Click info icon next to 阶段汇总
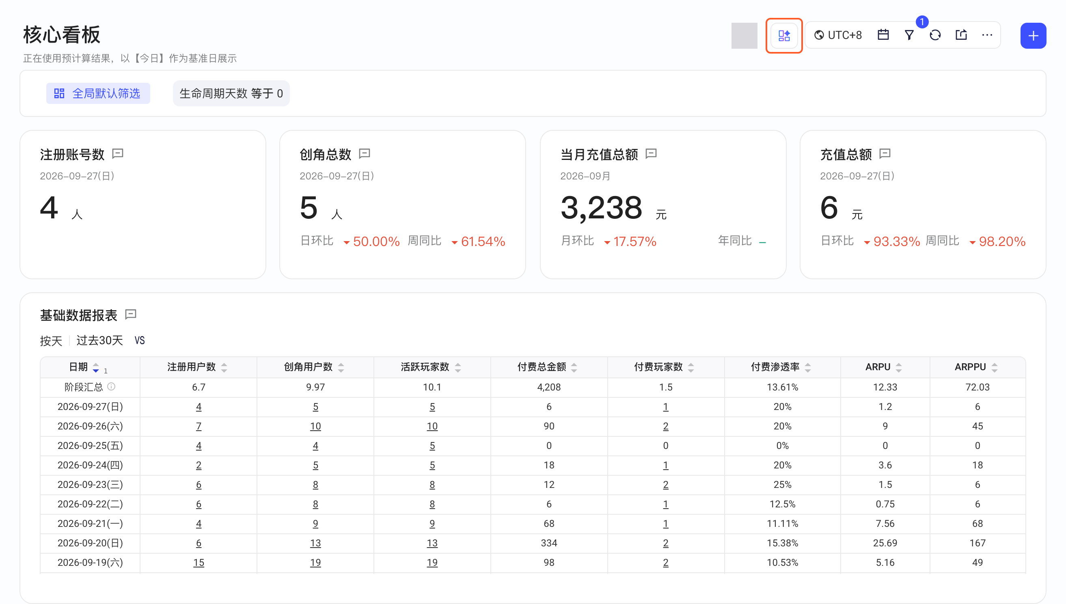 tap(111, 386)
